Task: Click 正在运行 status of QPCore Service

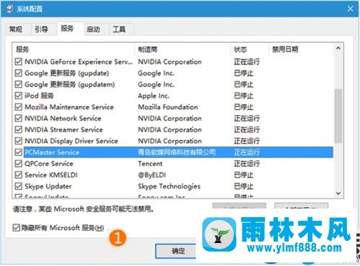Action: coord(247,163)
